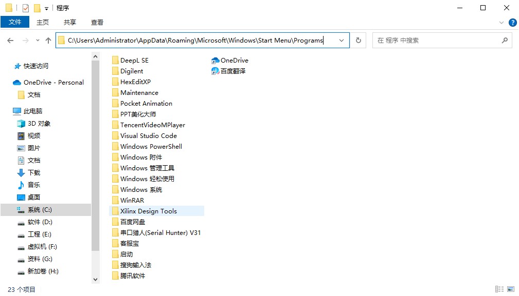Click the Up directory arrow
519x296 pixels.
pos(48,41)
